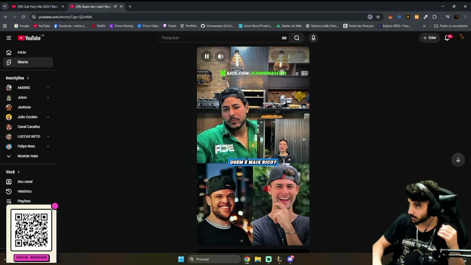Viewport: 471px width, 265px height.
Task: Open the Chrome media controls icon
Action: tap(447, 17)
